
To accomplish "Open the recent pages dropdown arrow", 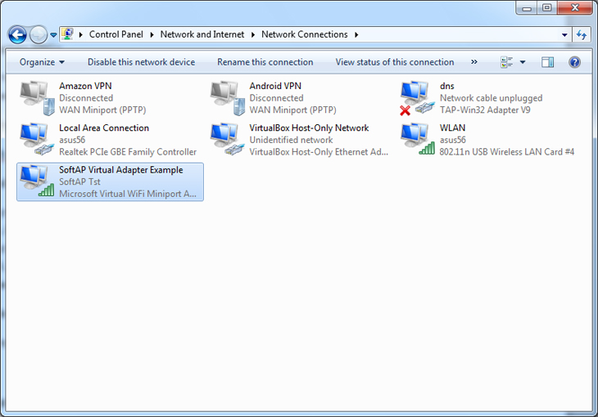I will (x=53, y=35).
